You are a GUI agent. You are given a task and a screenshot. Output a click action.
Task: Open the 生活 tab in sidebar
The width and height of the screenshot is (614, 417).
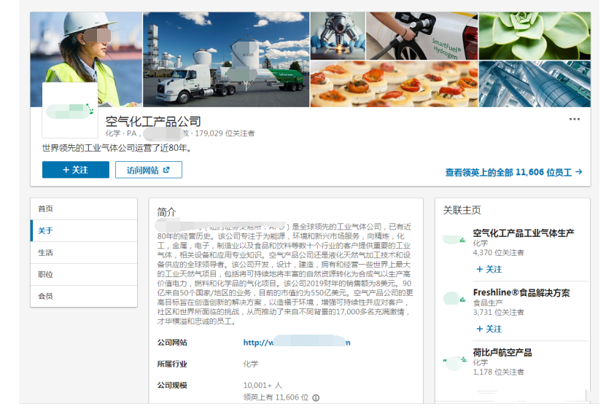[x=84, y=252]
